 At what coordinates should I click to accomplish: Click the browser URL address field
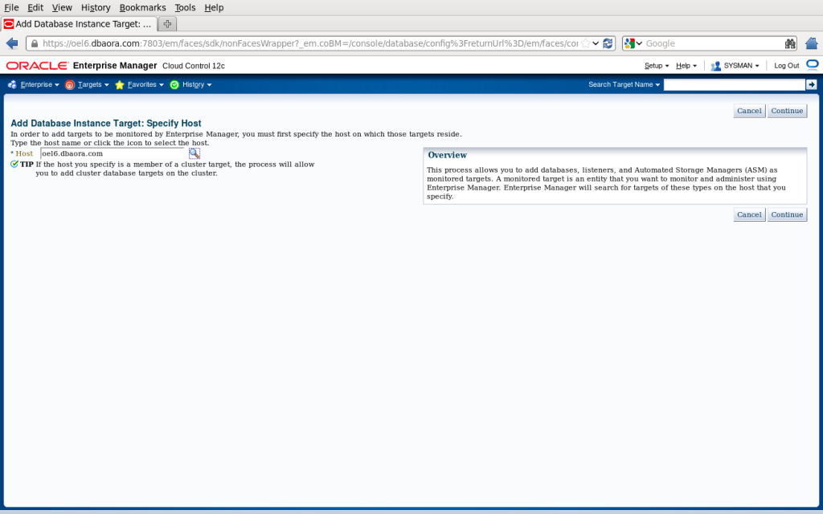point(309,43)
